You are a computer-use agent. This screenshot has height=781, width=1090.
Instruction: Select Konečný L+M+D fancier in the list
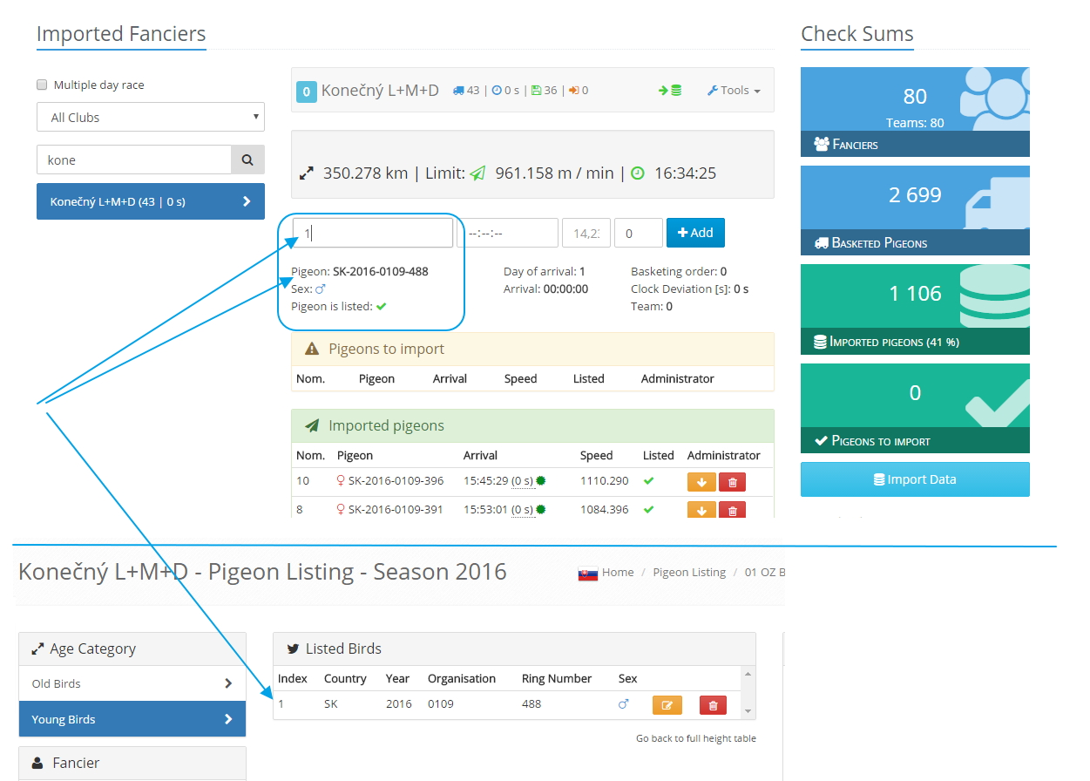151,201
